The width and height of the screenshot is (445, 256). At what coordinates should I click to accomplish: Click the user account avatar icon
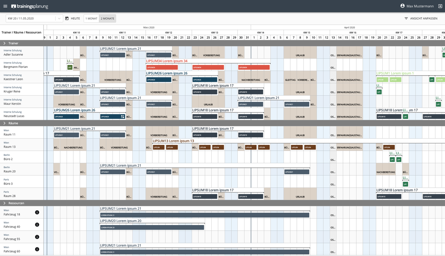[403, 6]
